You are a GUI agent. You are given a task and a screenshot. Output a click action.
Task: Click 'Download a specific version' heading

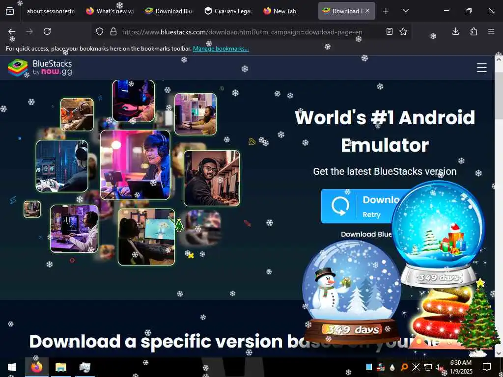[156, 341]
